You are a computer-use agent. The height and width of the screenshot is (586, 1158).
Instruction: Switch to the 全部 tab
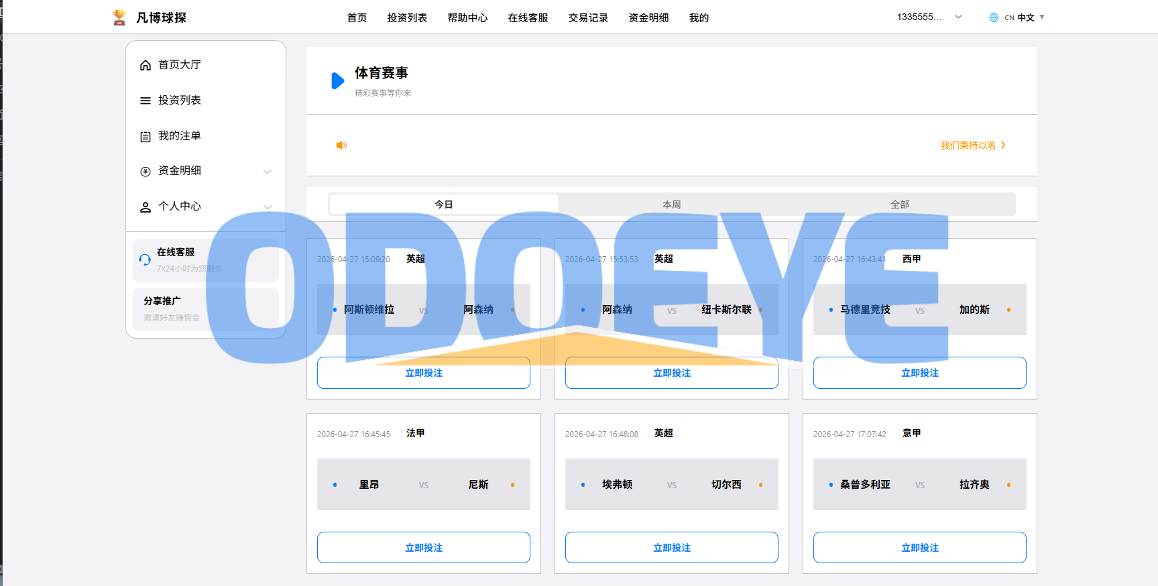(x=900, y=204)
